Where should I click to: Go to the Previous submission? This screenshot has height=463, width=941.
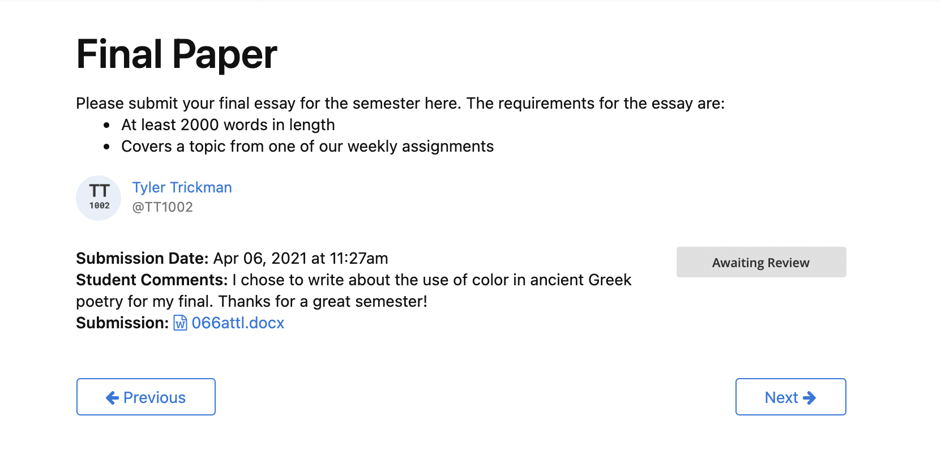pyautogui.click(x=146, y=397)
